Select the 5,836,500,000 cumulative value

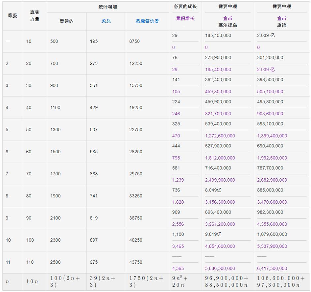pos(220,268)
